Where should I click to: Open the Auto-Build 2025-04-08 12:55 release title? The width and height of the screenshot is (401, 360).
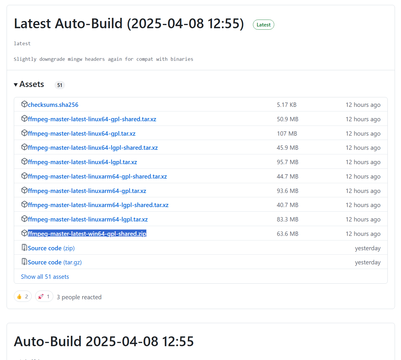click(104, 342)
